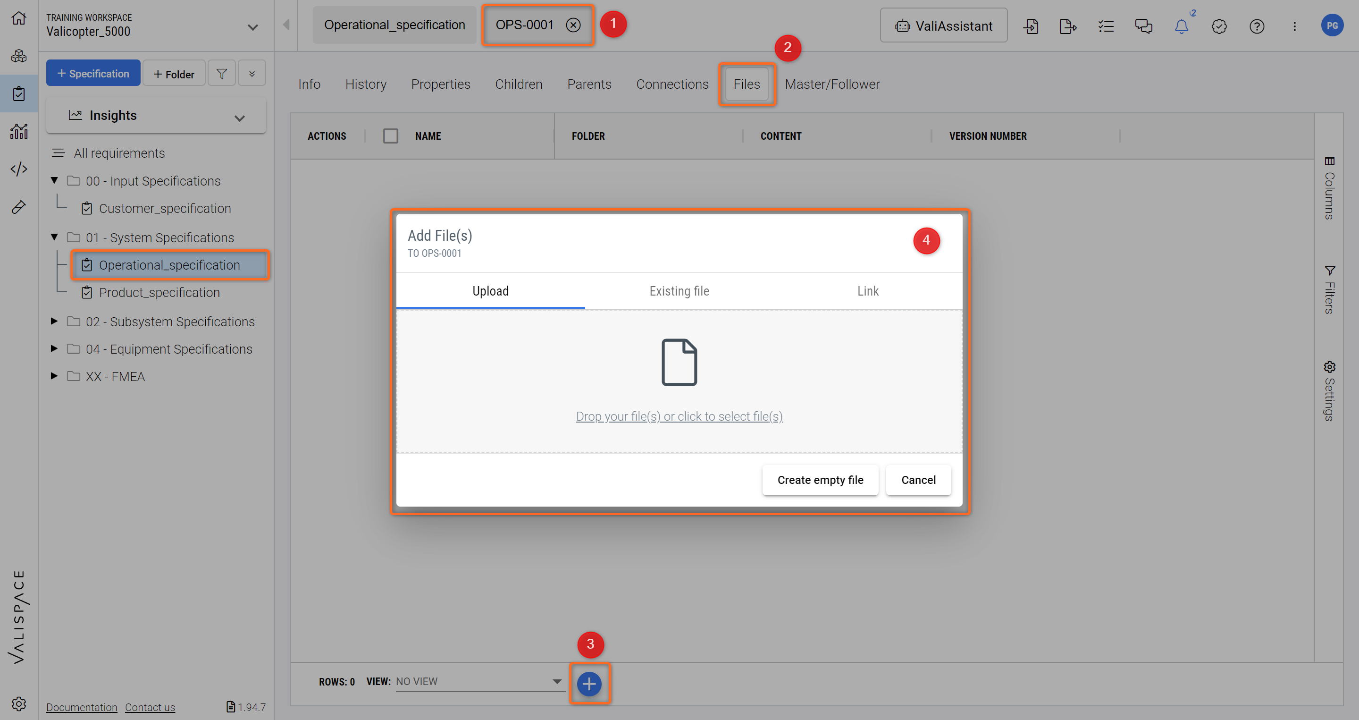Open the help question mark icon
This screenshot has height=720, width=1359.
point(1257,26)
